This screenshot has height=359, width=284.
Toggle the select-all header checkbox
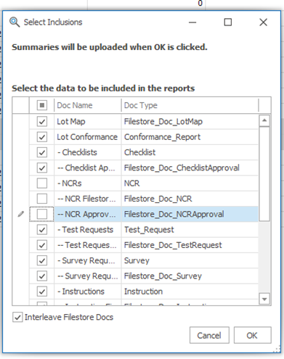[x=42, y=105]
